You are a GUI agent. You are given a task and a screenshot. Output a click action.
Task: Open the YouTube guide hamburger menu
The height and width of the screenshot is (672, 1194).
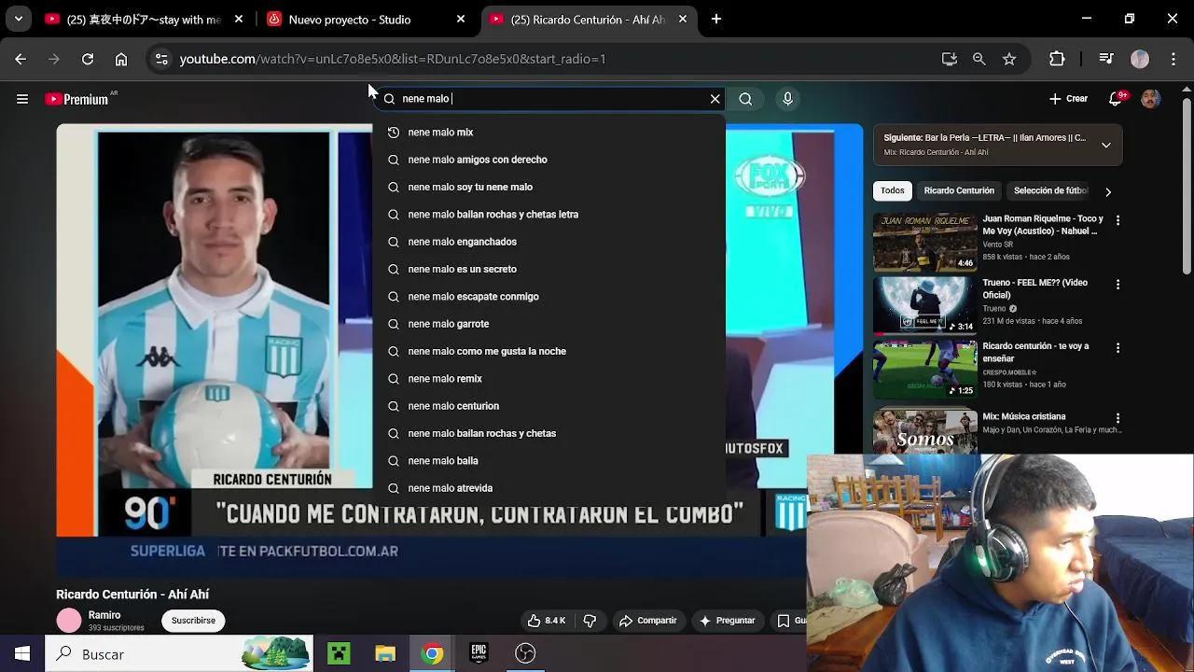pos(22,99)
